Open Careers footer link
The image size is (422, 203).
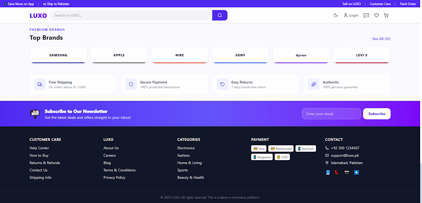click(x=110, y=156)
